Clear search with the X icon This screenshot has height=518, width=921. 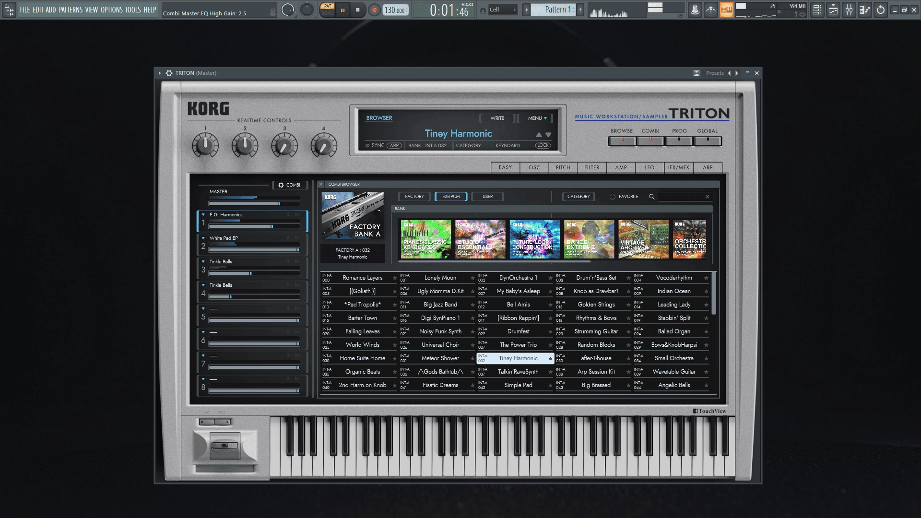708,197
